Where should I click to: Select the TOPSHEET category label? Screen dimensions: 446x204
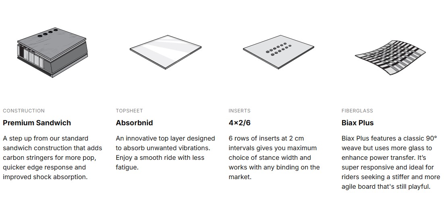coord(129,111)
